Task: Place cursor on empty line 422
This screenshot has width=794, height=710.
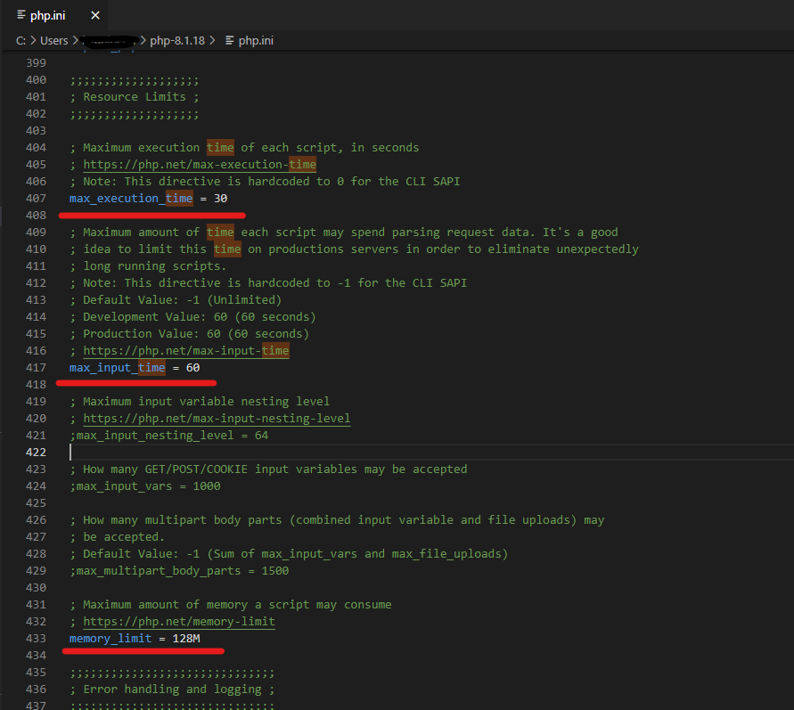Action: (431, 453)
